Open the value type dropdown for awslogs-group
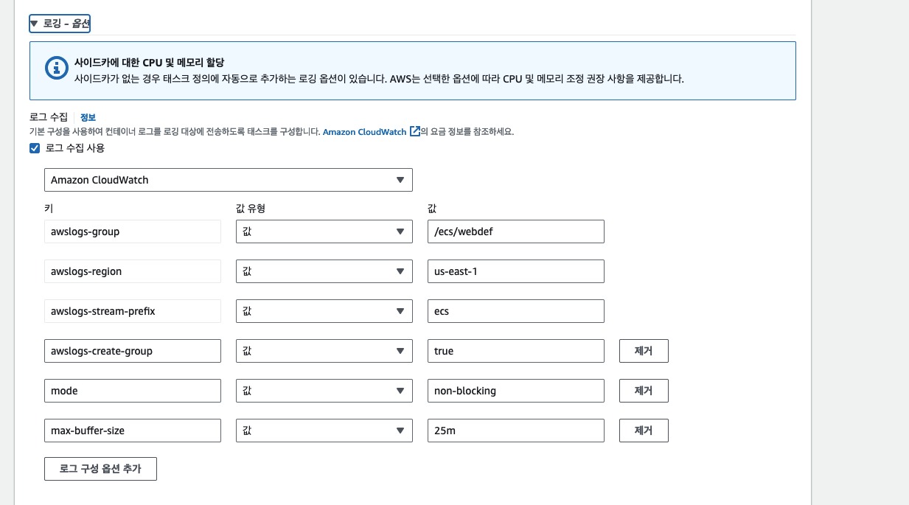The image size is (909, 505). pyautogui.click(x=324, y=231)
